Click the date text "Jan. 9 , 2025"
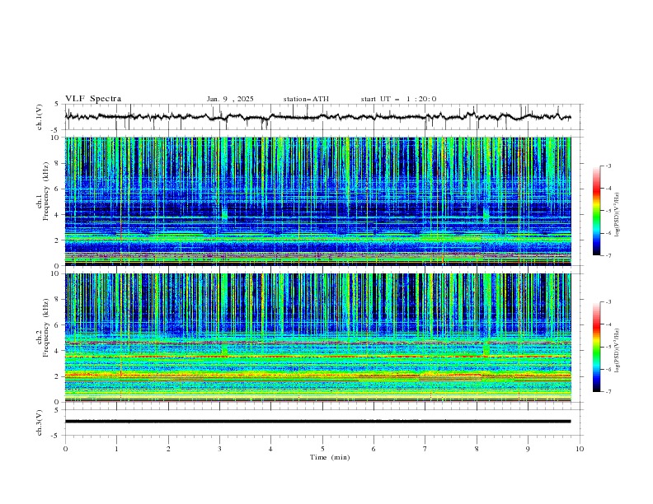Screen dimensions: 653x504 coord(230,99)
